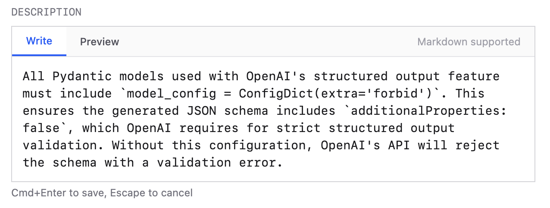Click the "Markdown supported" link
The width and height of the screenshot is (550, 208).
pyautogui.click(x=469, y=42)
